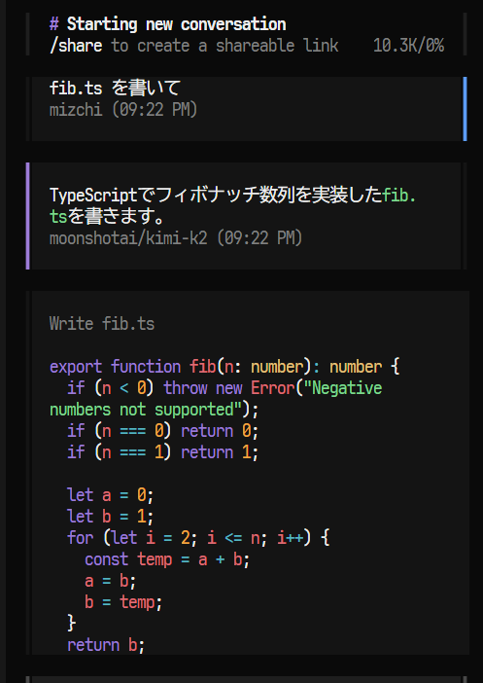Click the 'if (n === 1) return 1;' line
Screen dimensions: 483x683
163,452
